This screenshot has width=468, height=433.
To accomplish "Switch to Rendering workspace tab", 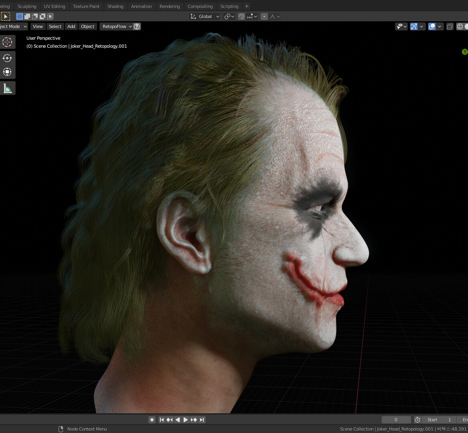I will click(x=170, y=6).
